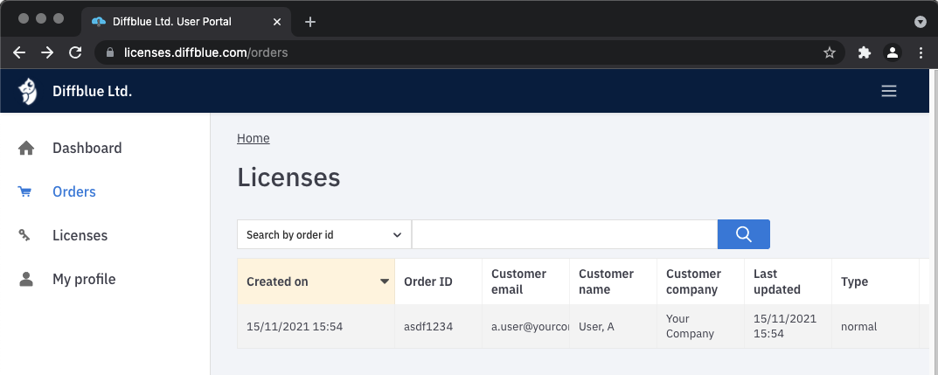Click the Last updated column header
The height and width of the screenshot is (375, 938).
point(777,281)
